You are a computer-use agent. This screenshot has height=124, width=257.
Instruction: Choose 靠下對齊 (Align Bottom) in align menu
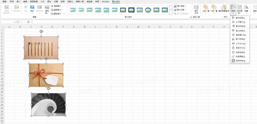(x=240, y=39)
